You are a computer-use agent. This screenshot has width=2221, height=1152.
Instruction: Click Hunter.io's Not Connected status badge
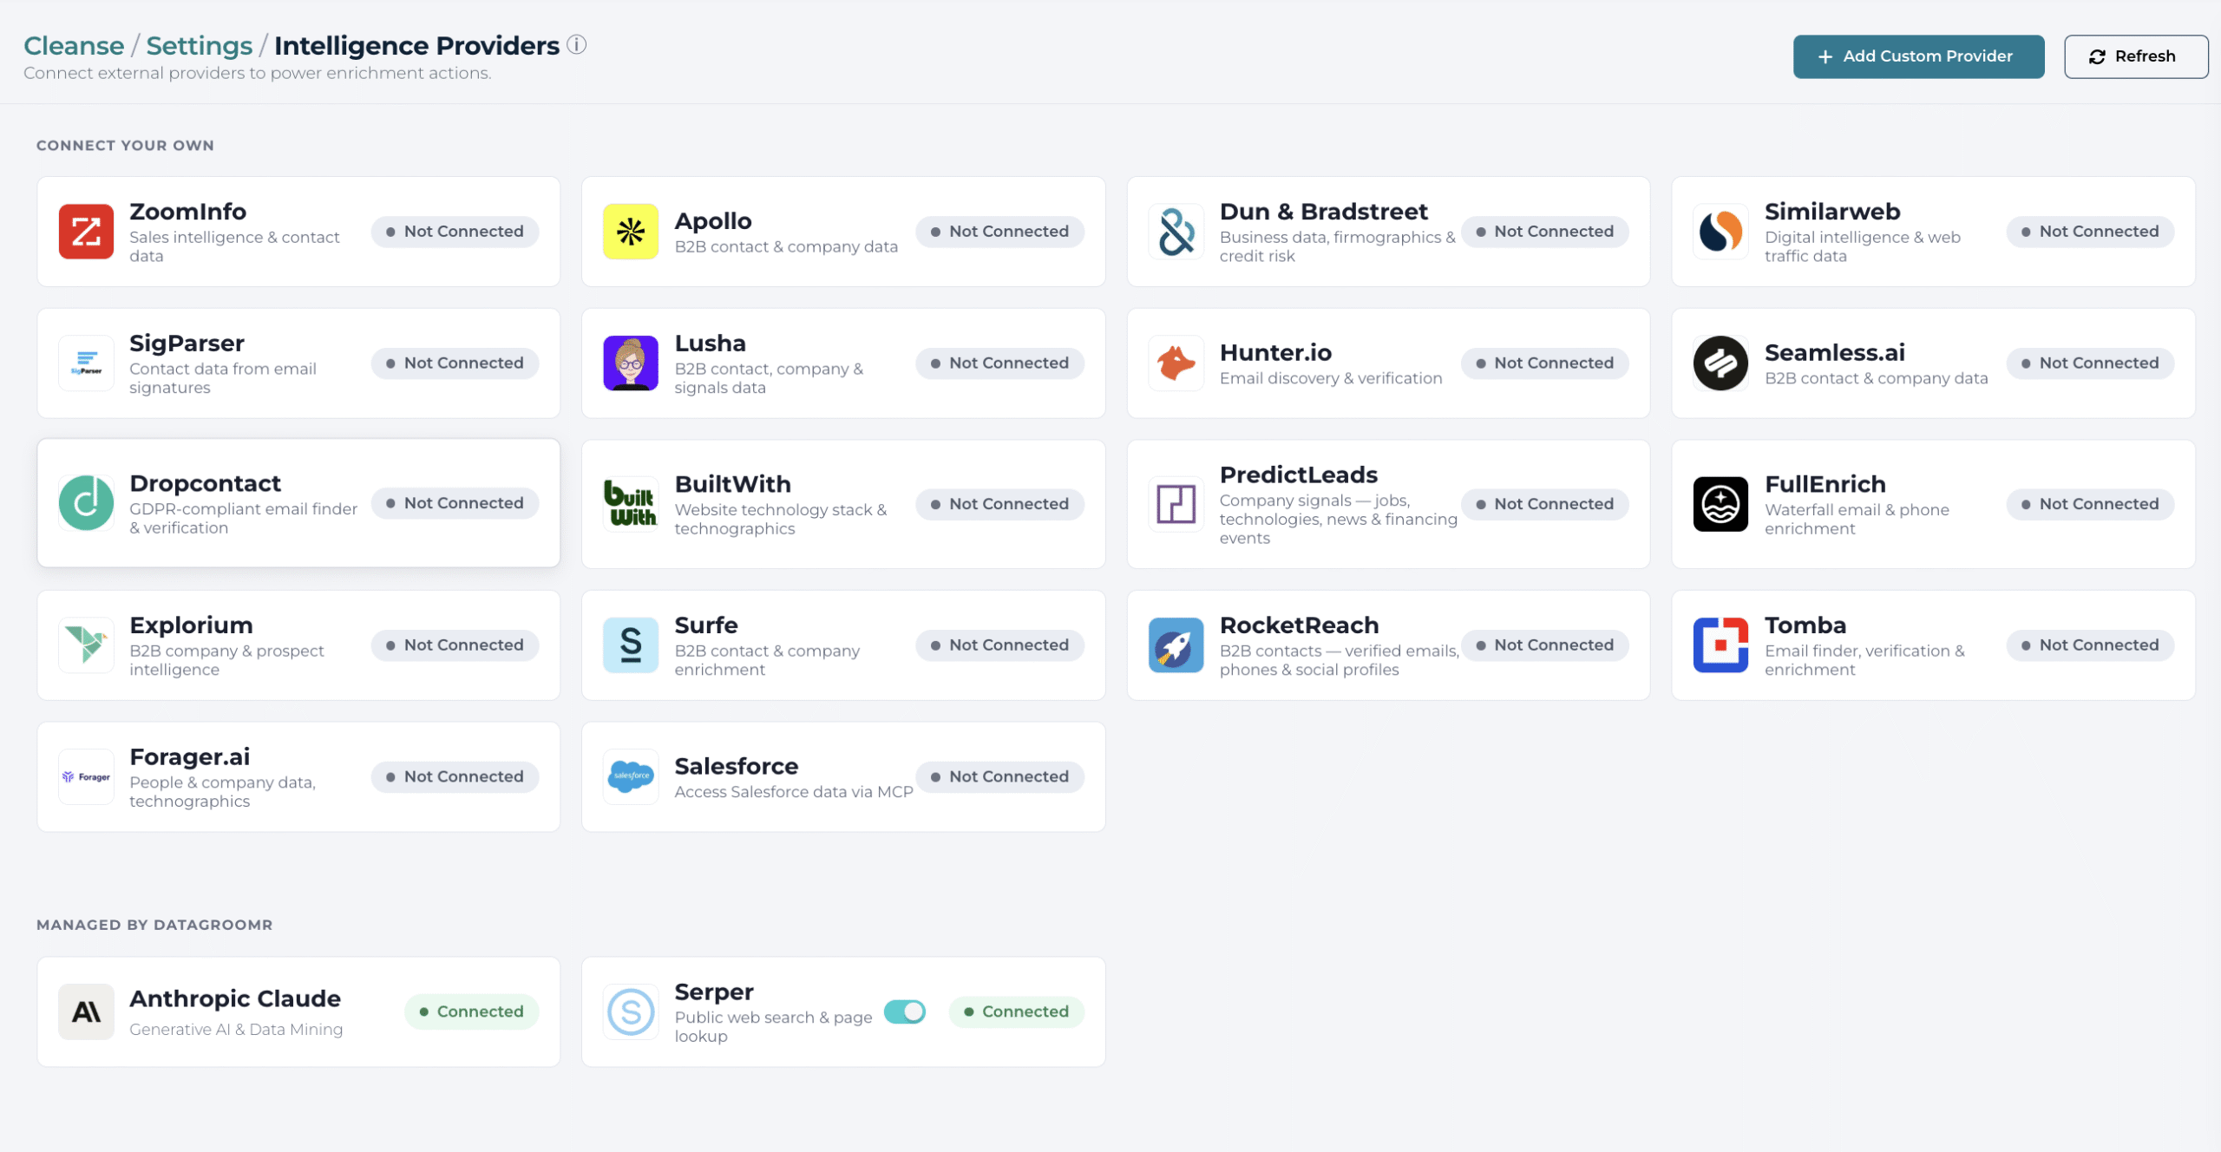point(1545,363)
